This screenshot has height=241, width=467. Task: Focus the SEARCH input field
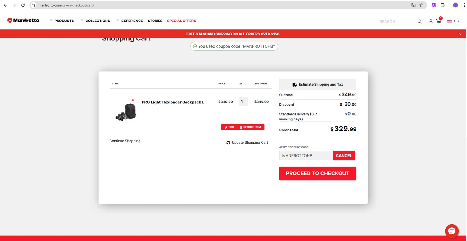point(395,21)
